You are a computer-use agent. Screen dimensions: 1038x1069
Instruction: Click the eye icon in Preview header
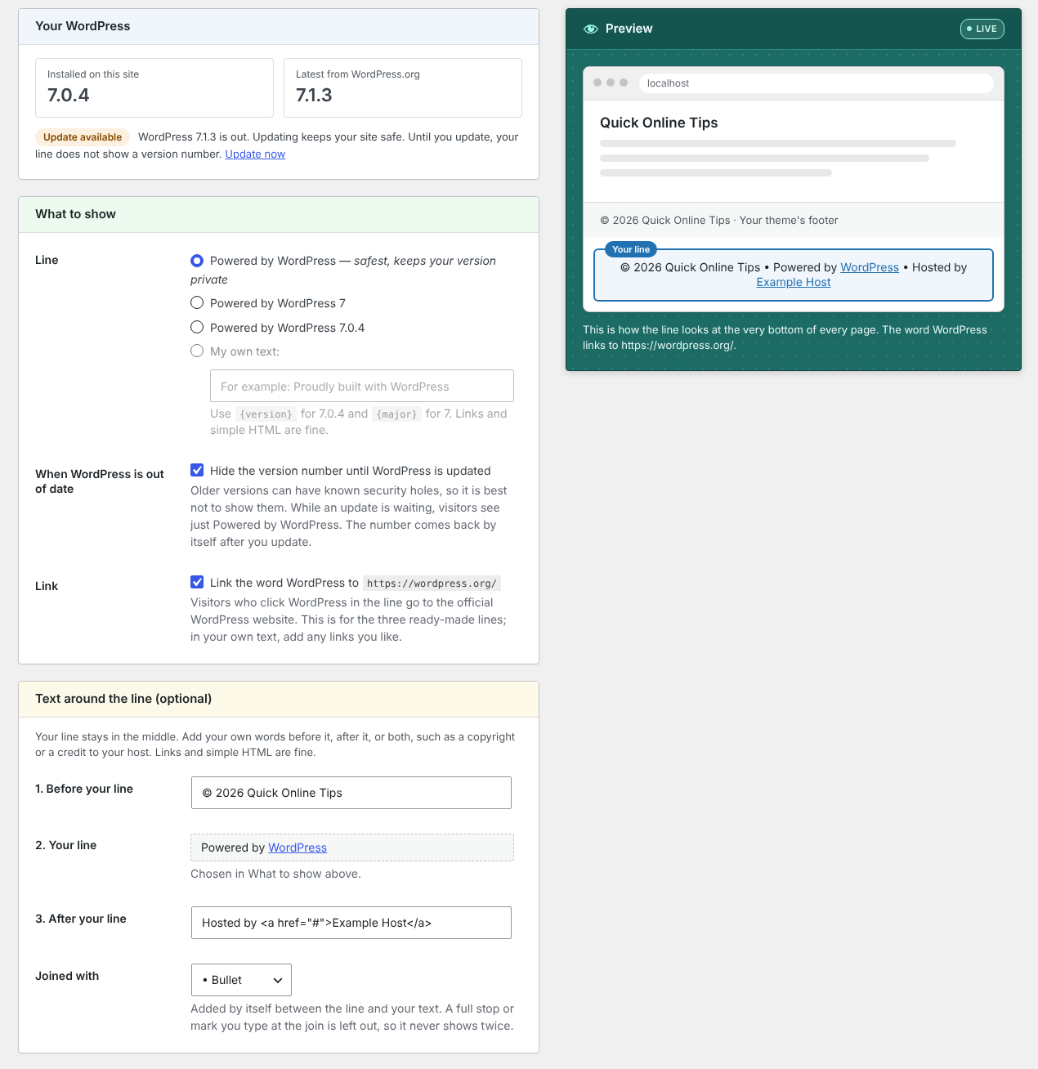pos(591,29)
